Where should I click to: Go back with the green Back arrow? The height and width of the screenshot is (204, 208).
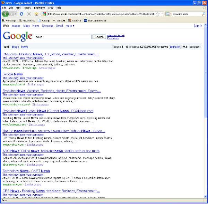pos(5,14)
